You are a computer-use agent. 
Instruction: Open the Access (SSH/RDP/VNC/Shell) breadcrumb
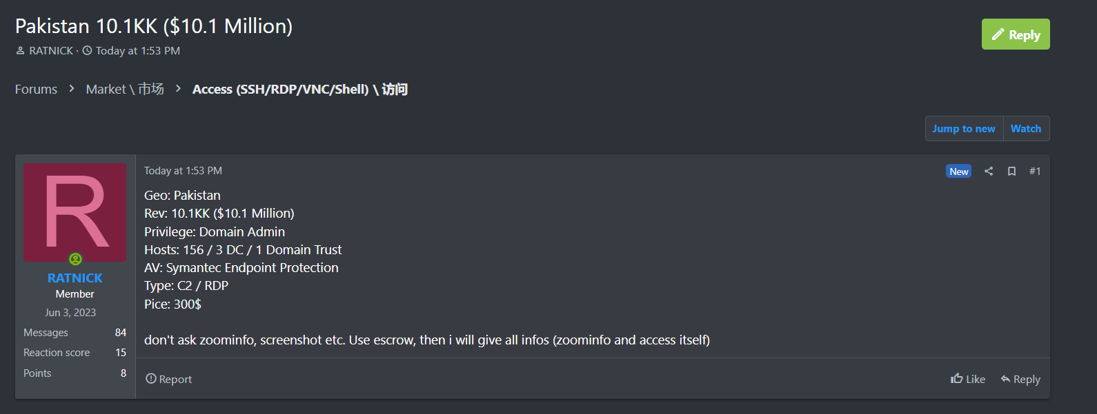pyautogui.click(x=299, y=90)
